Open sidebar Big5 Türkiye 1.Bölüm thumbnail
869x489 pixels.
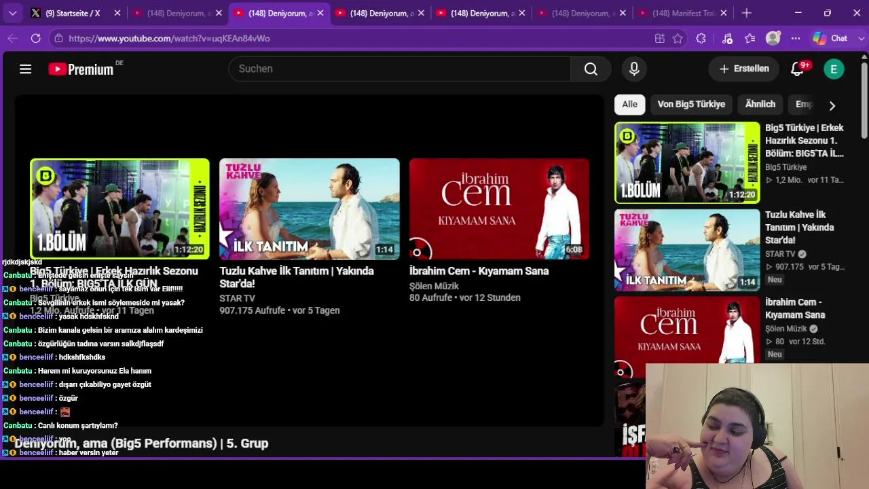[687, 162]
